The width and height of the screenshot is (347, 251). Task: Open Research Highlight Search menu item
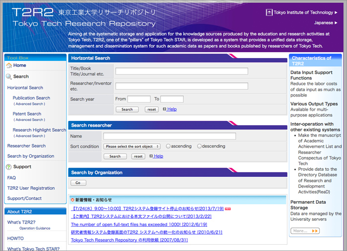39,130
